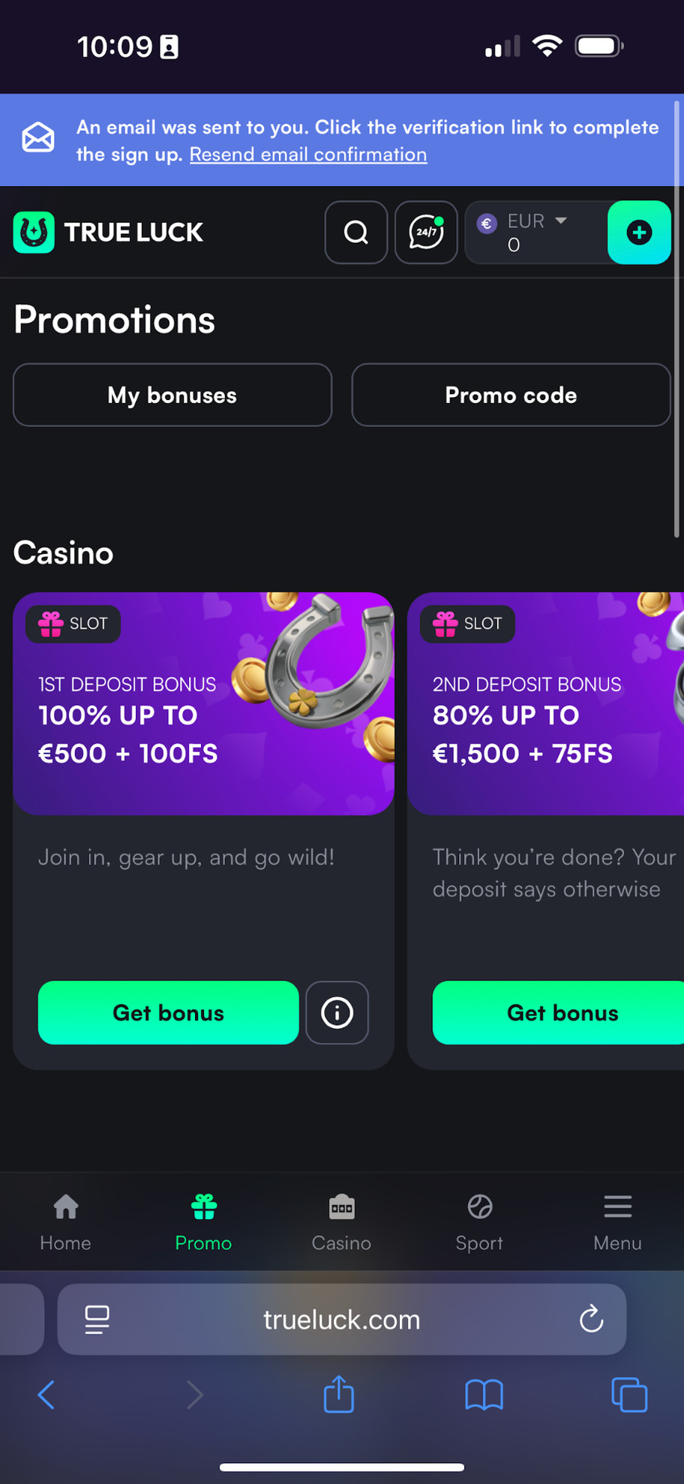This screenshot has width=684, height=1484.
Task: Show open Safari tabs
Action: pos(629,1395)
